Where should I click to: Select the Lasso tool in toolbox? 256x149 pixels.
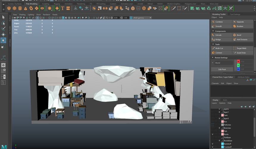tap(3, 23)
